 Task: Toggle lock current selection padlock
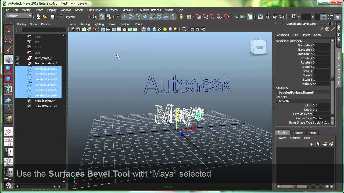coord(181,17)
